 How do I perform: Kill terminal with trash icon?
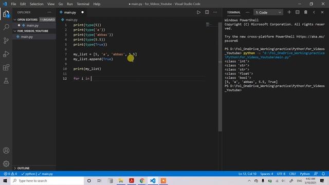[x=306, y=12]
